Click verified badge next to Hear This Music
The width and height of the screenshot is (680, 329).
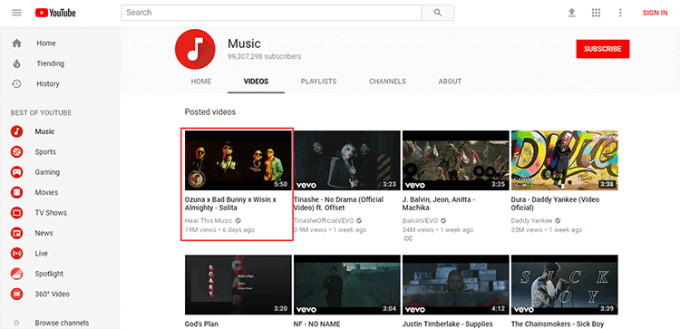click(238, 220)
